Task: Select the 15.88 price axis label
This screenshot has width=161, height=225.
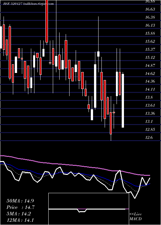Action: pyautogui.click(x=150, y=33)
